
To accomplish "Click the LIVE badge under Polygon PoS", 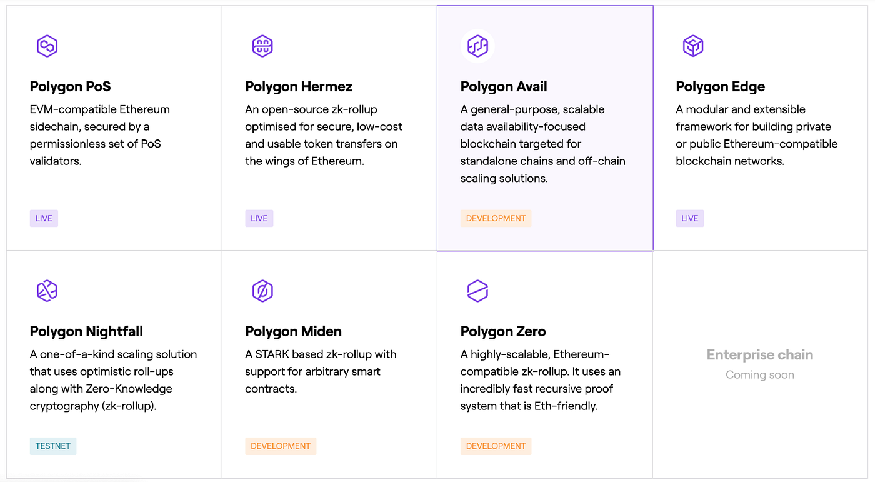I will 44,218.
